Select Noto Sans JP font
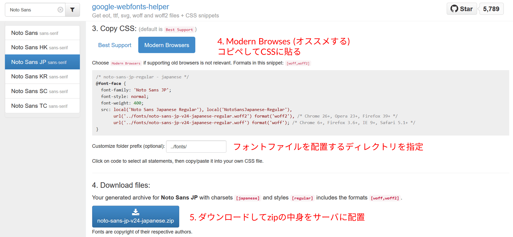 tap(42, 62)
